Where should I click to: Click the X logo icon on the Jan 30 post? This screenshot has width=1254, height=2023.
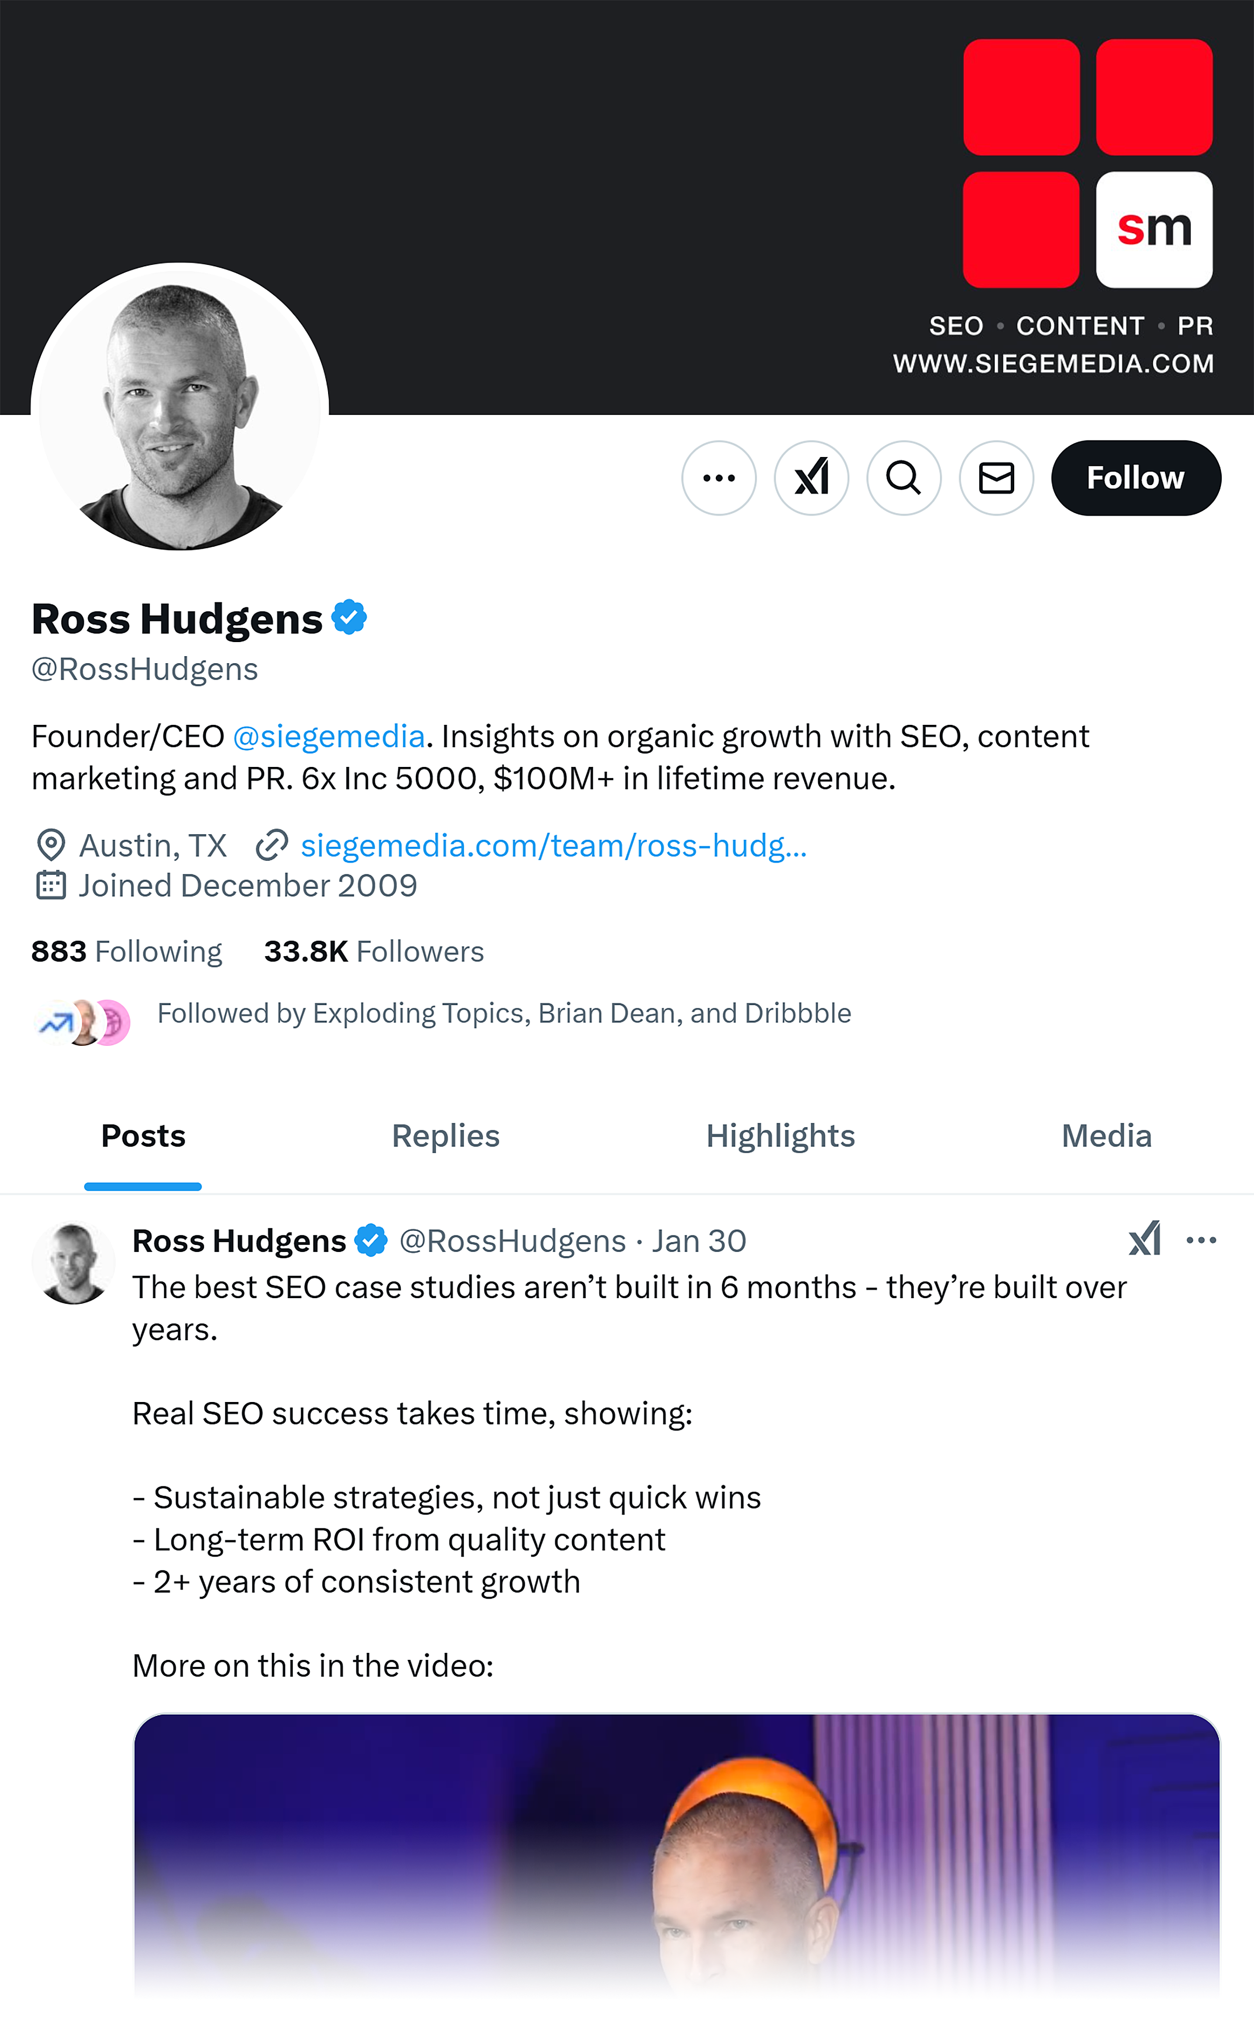1145,1240
